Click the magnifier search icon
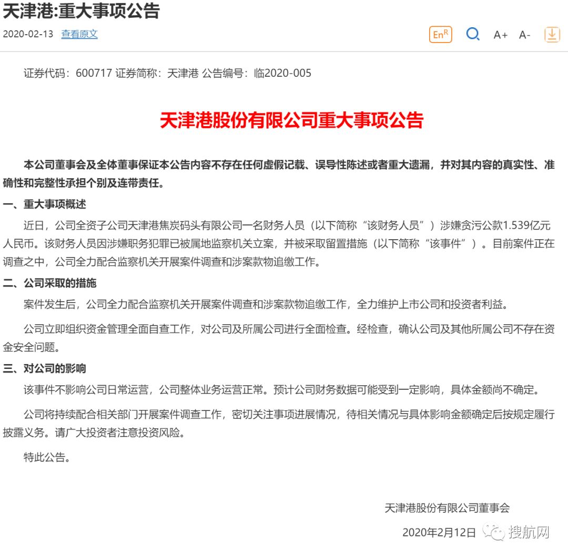Viewport: 568px width, 557px height. 473,34
